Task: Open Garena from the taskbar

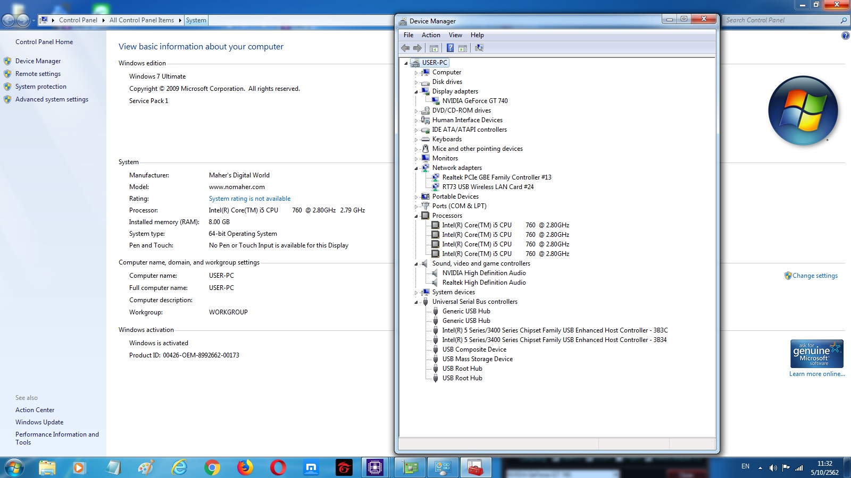Action: pyautogui.click(x=344, y=467)
